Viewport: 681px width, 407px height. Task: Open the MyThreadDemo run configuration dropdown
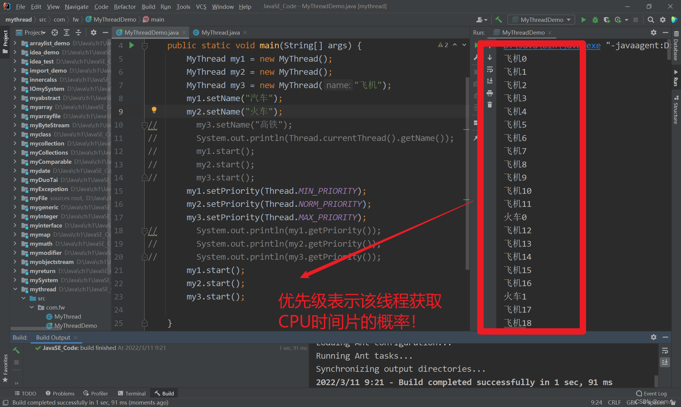coord(542,20)
